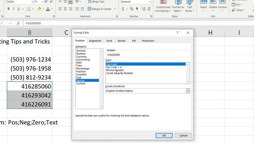Open Delete cells menu

coord(213,6)
